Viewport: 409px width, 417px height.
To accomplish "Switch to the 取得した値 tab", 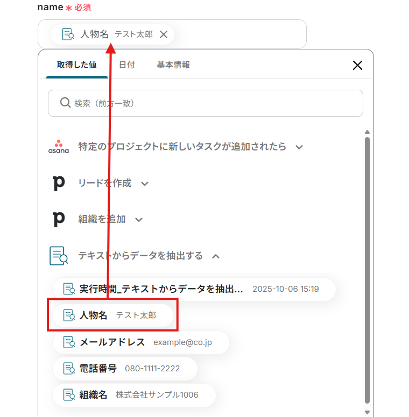I will [76, 65].
